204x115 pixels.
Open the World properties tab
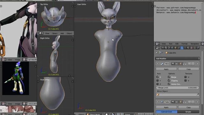pos(172,48)
